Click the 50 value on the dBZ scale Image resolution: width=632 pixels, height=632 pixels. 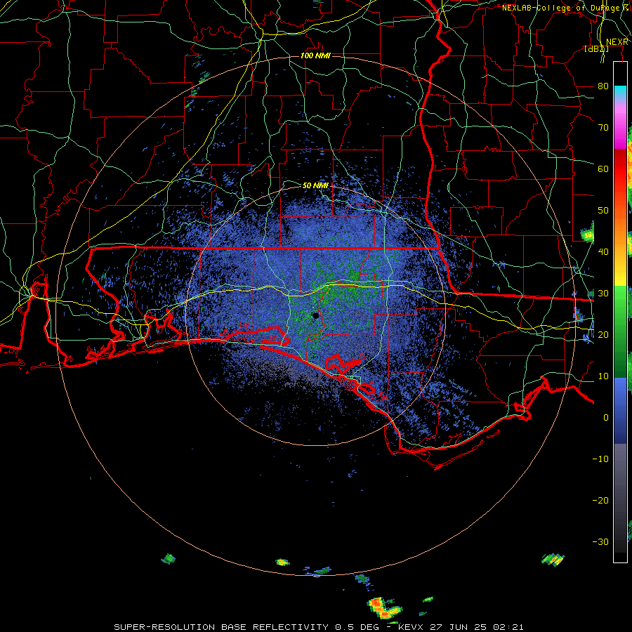click(x=603, y=211)
